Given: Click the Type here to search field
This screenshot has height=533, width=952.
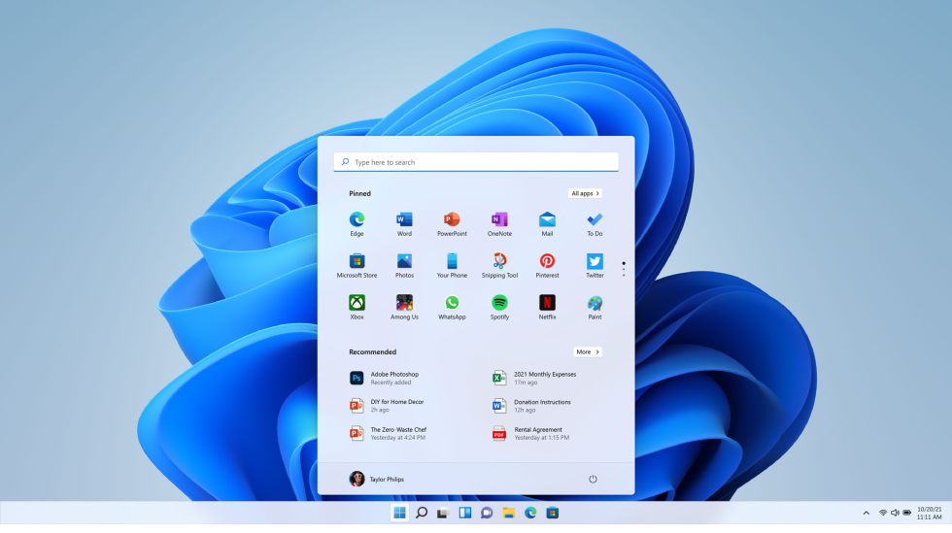Looking at the screenshot, I should click(x=476, y=162).
